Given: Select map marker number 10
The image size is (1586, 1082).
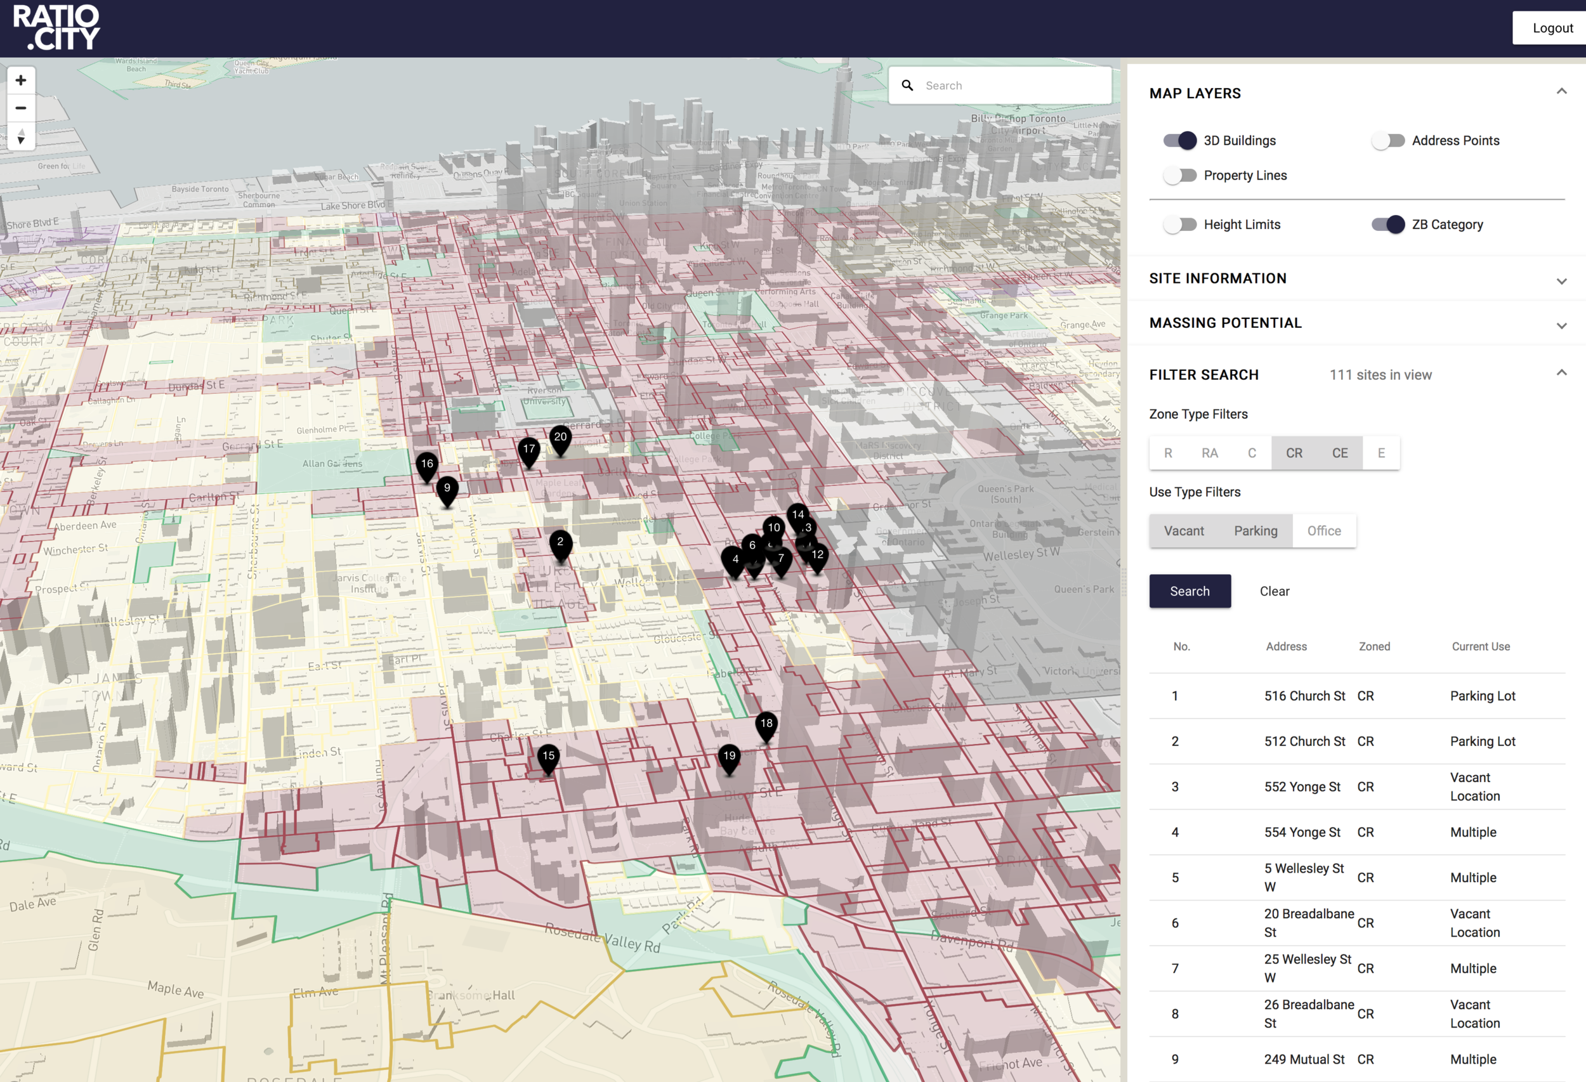Looking at the screenshot, I should click(773, 529).
